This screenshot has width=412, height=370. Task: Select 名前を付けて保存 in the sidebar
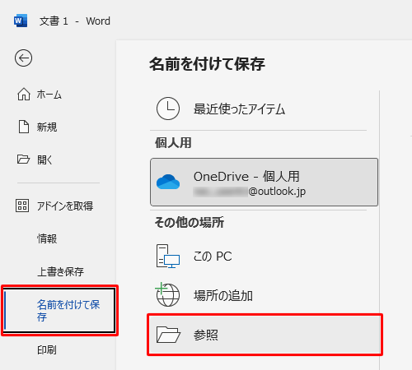59,311
